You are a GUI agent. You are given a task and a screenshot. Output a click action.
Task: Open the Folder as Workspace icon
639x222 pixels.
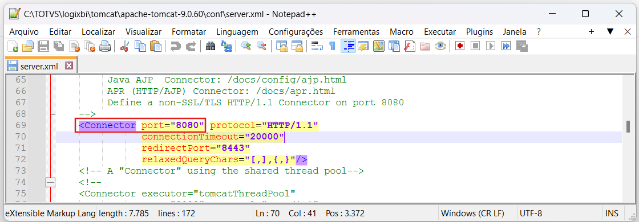coord(425,46)
